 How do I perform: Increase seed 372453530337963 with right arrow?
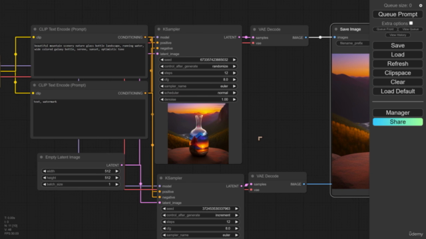click(x=236, y=208)
